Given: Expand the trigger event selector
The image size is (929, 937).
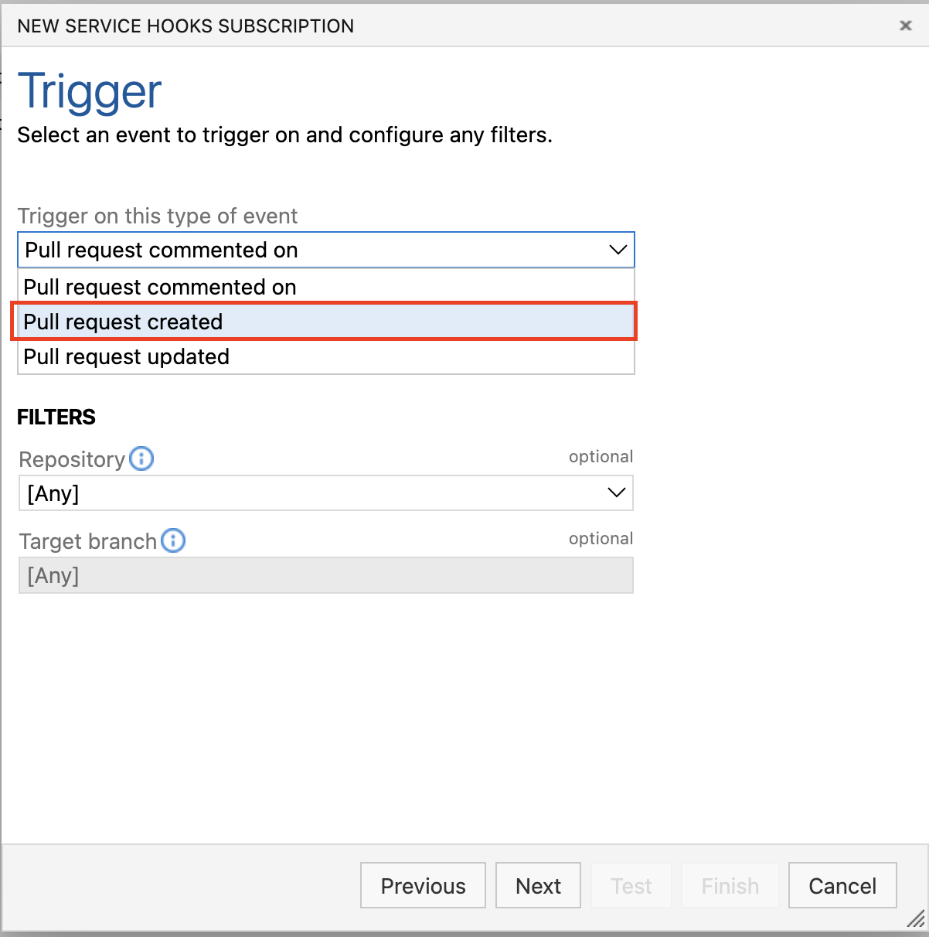Looking at the screenshot, I should [325, 250].
